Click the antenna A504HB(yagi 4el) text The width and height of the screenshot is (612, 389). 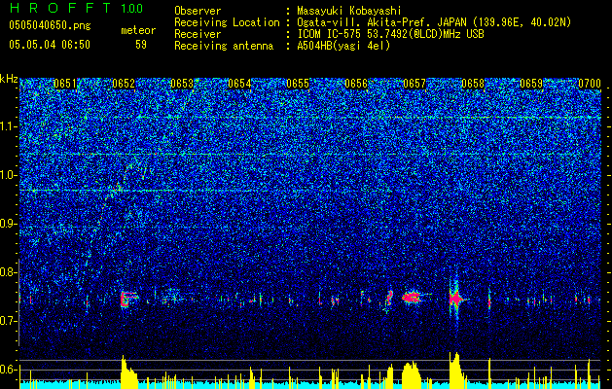(343, 46)
